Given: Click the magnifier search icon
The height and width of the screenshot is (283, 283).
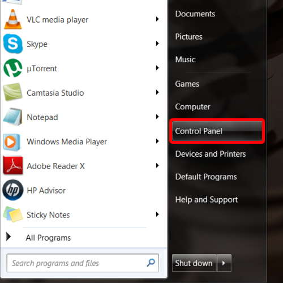Looking at the screenshot, I should pyautogui.click(x=151, y=263).
